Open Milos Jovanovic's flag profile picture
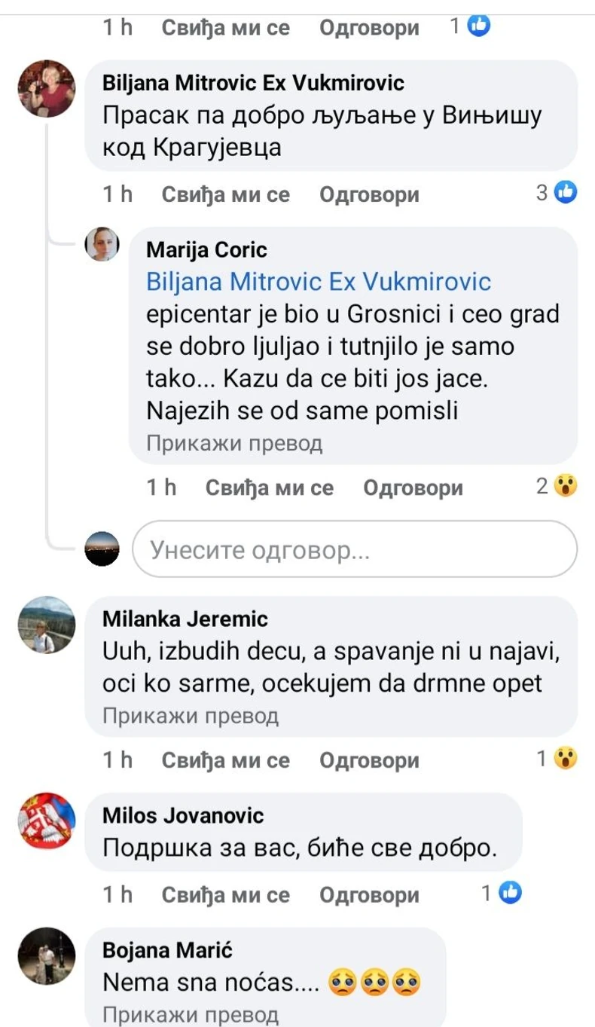595x1027 pixels. (47, 822)
